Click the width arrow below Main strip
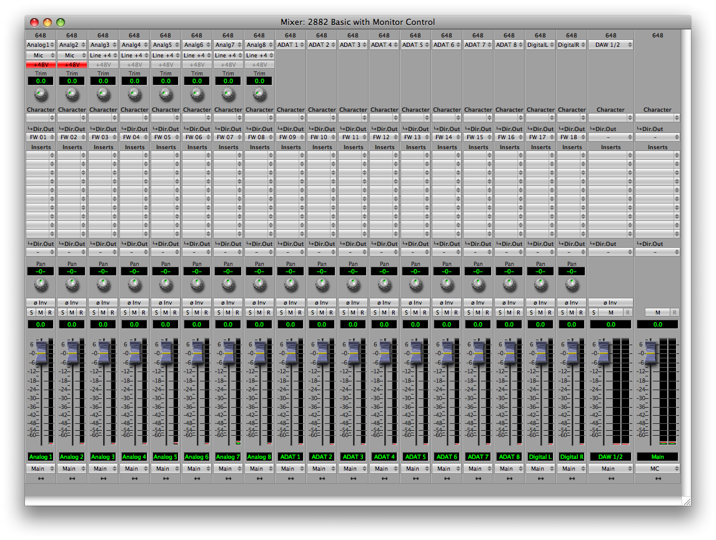 point(657,478)
